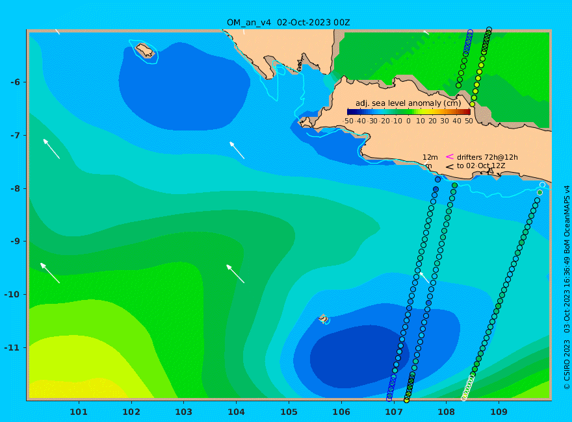Click the latitude tick label -8
The height and width of the screenshot is (422, 572).
click(x=15, y=189)
